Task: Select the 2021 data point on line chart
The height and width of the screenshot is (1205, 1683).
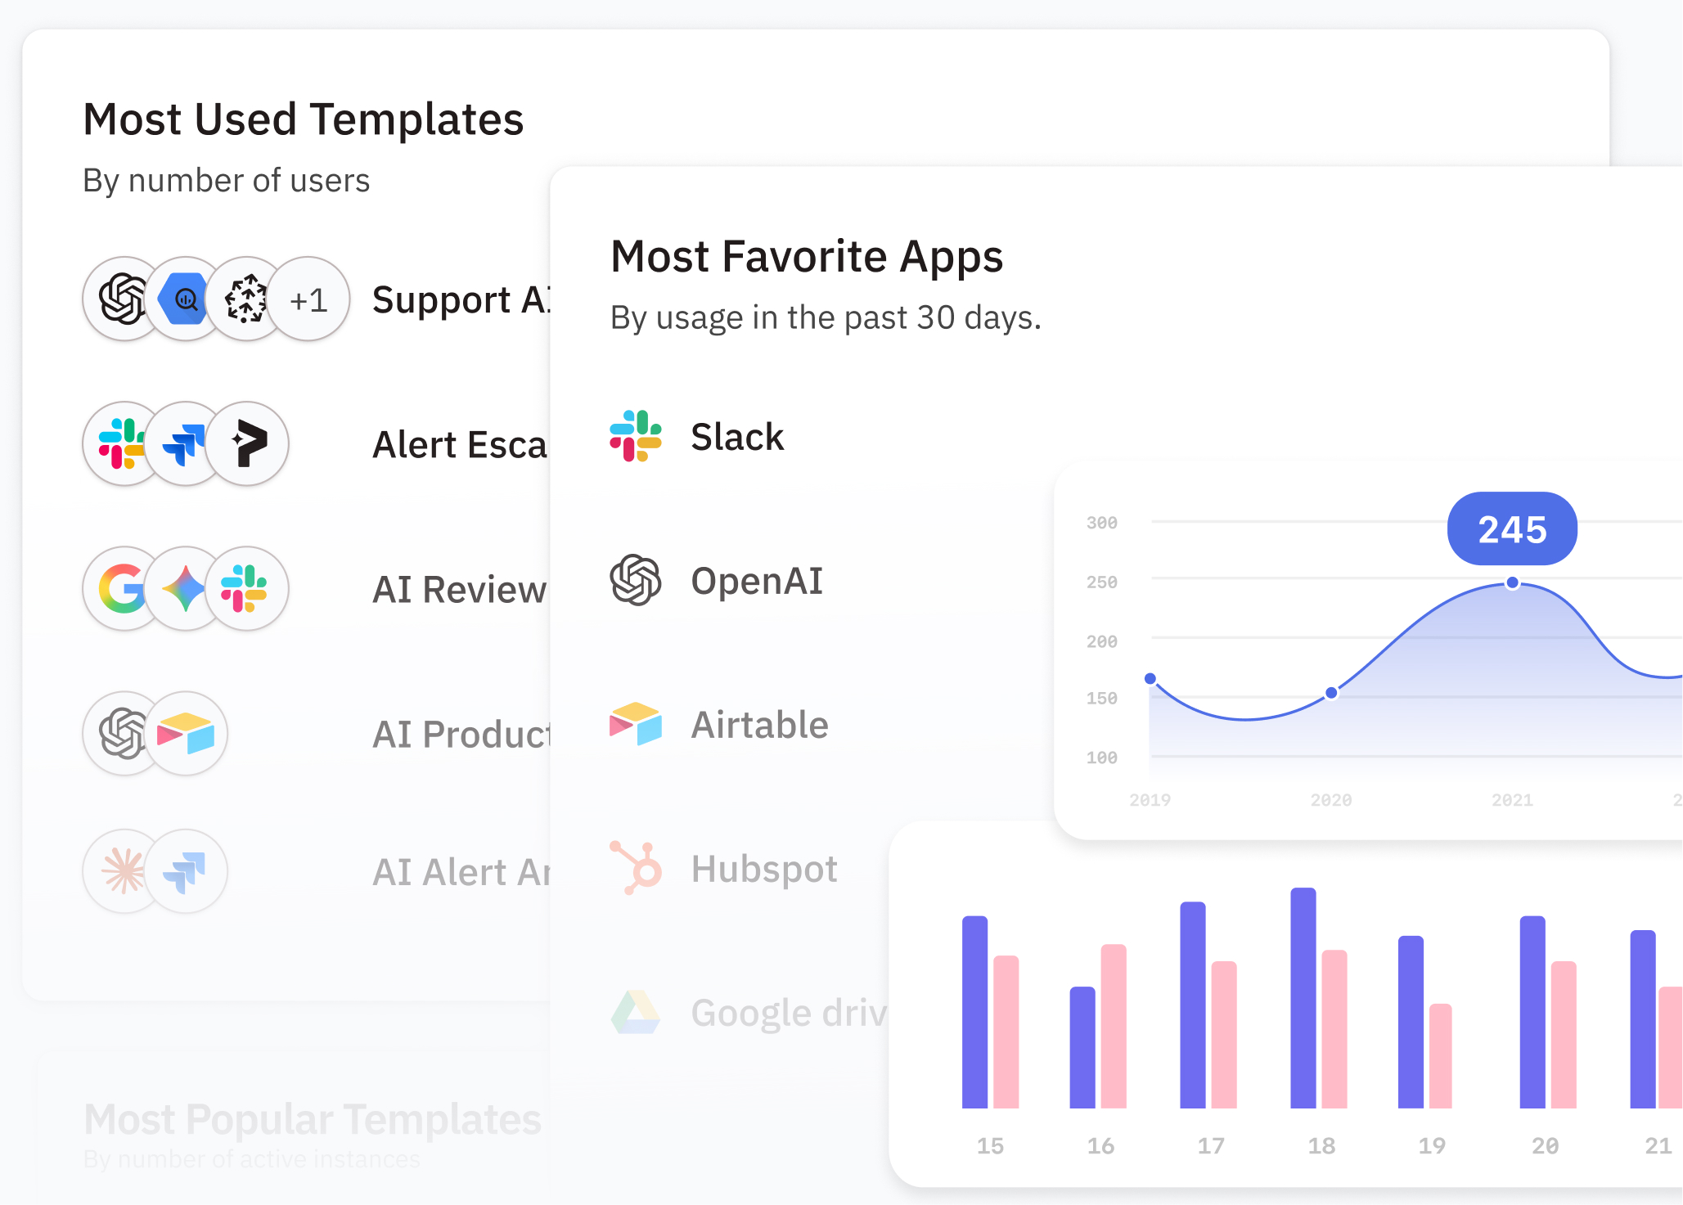Action: click(1512, 582)
